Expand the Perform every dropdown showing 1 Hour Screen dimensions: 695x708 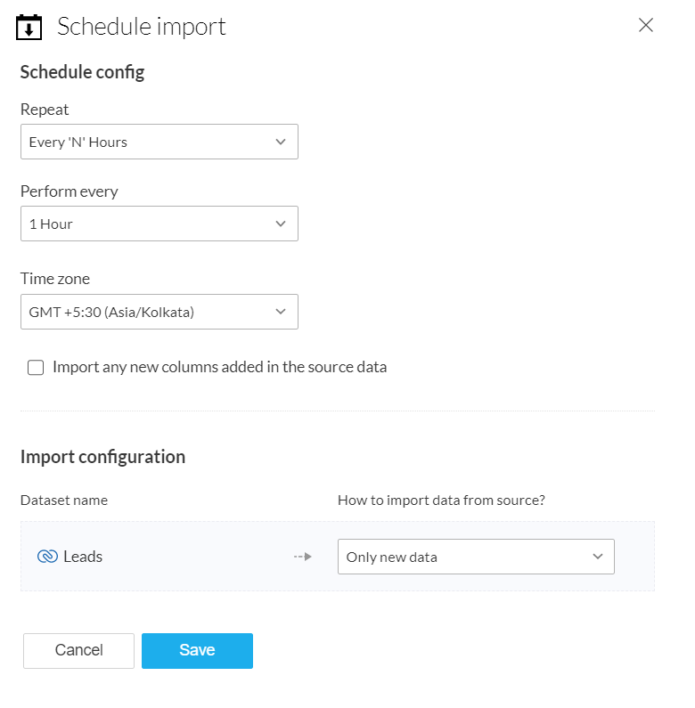point(159,224)
